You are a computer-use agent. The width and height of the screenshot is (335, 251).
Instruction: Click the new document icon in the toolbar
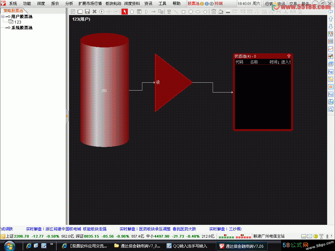[73, 11]
